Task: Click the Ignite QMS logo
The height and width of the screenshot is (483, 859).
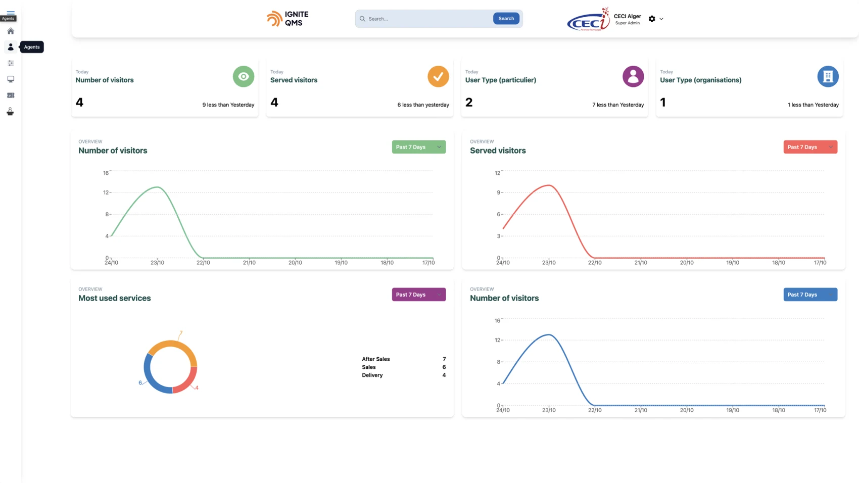Action: [288, 19]
